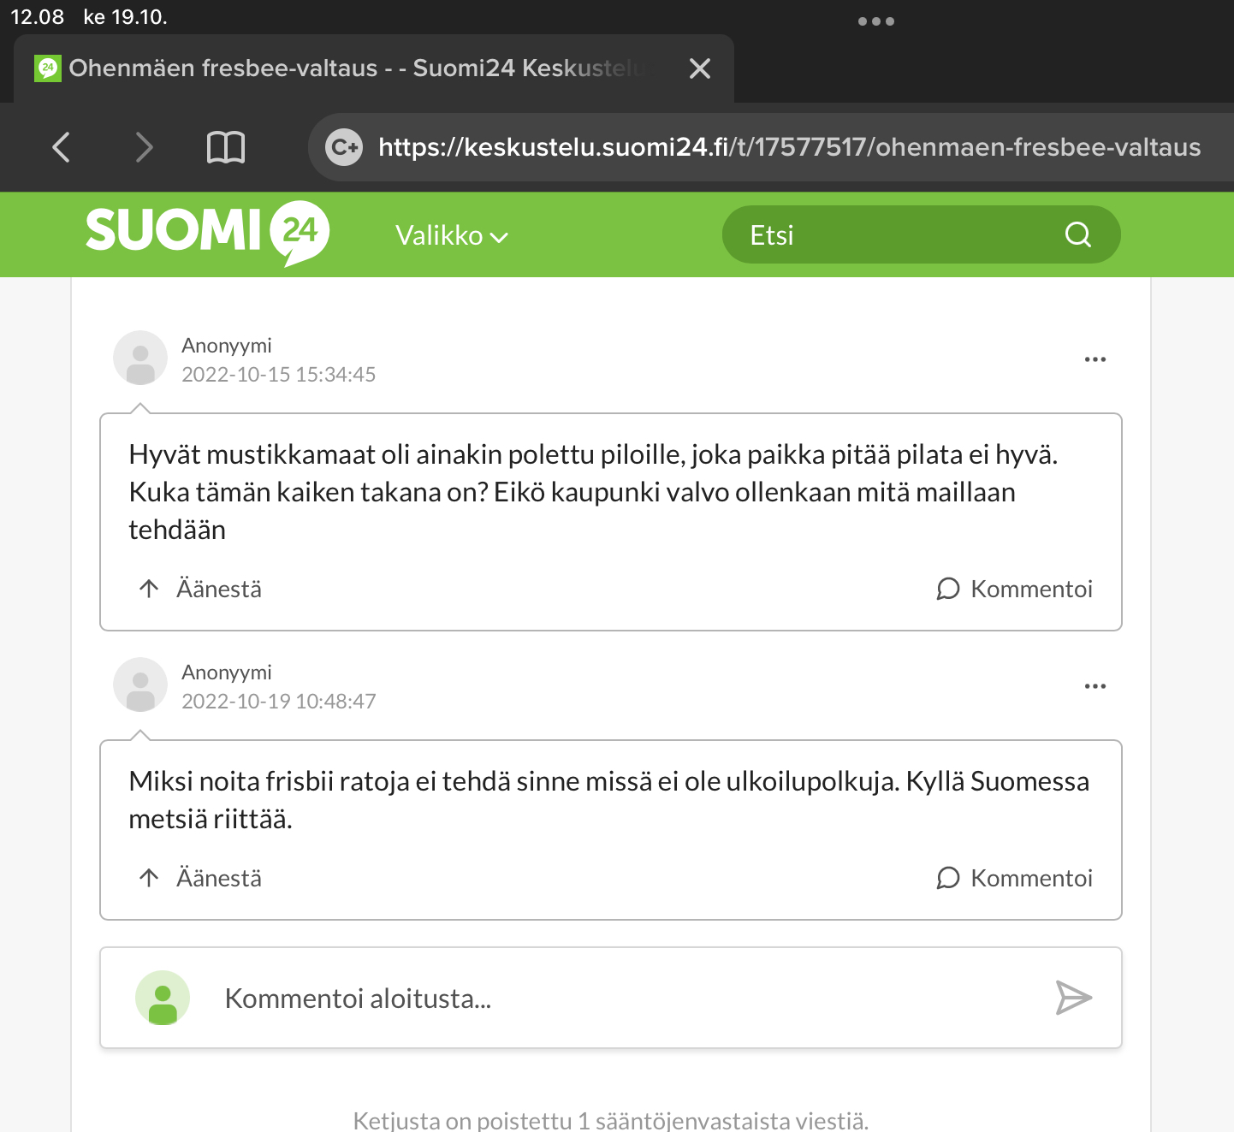Click the content blocker icon in address bar

345,147
